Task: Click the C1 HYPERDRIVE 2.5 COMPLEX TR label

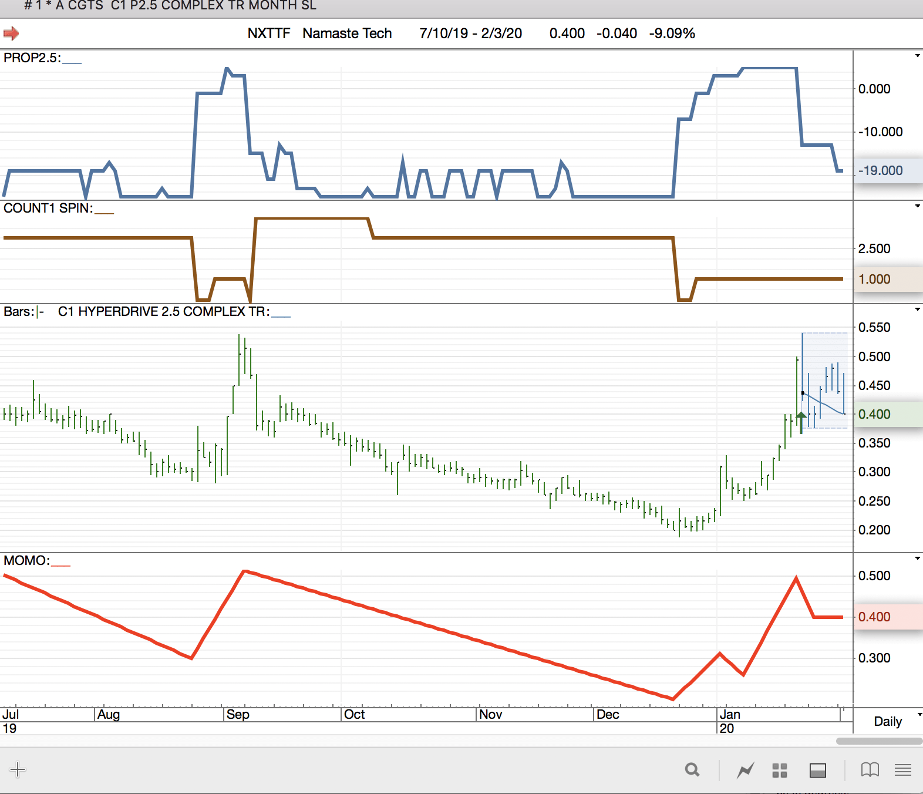Action: click(x=164, y=312)
